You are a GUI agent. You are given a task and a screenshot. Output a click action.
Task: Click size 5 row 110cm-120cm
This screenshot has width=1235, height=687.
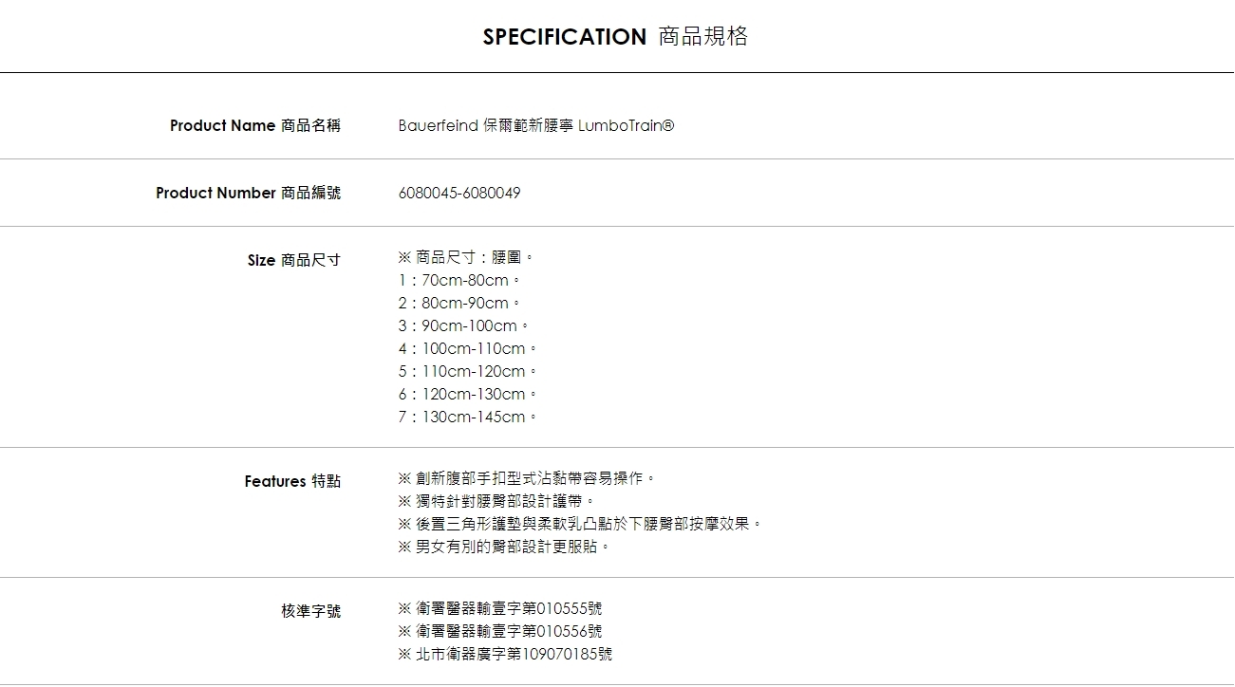(467, 371)
